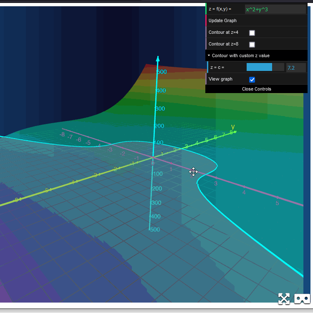Click the bottom 500 tick label on the z-axis
313x313 pixels.
[x=154, y=230]
